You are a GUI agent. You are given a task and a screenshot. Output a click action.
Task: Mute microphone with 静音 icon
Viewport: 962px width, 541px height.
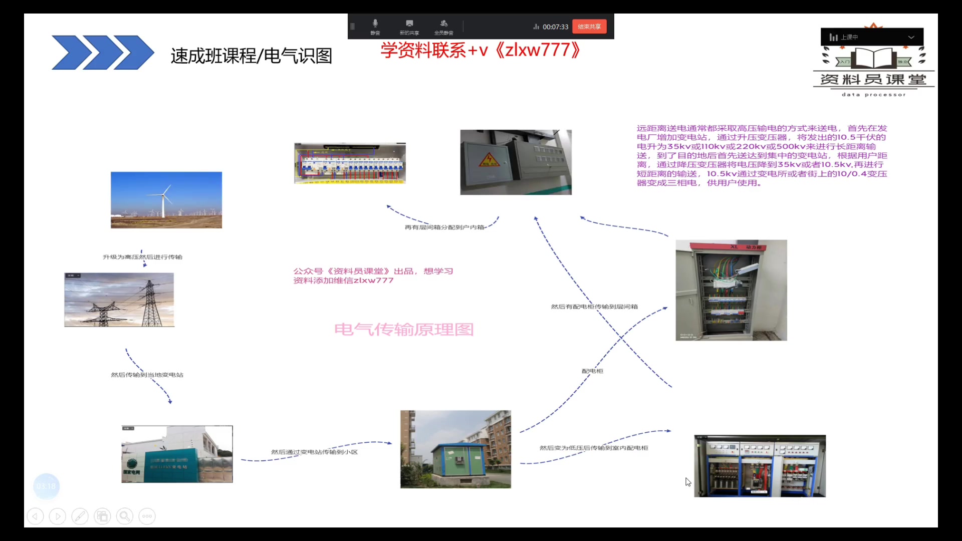tap(375, 27)
